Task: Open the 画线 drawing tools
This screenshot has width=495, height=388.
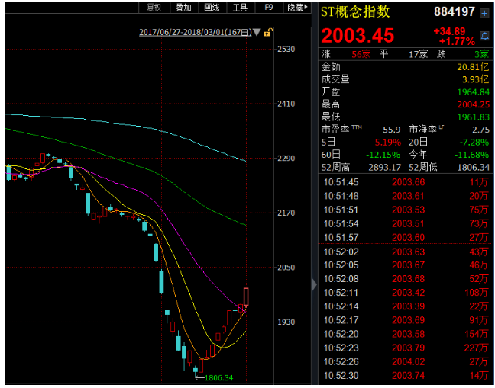Action: [x=212, y=8]
